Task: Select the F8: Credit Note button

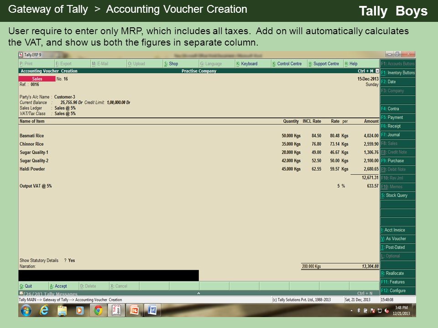Action: tap(398, 152)
